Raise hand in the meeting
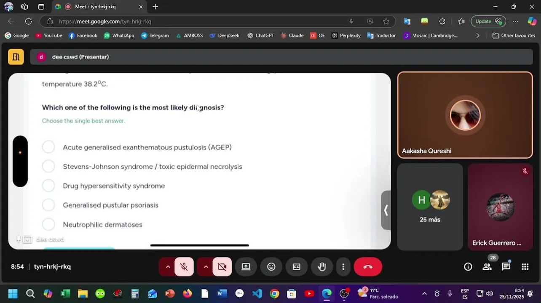Viewport: 541px width, 303px height. click(322, 267)
